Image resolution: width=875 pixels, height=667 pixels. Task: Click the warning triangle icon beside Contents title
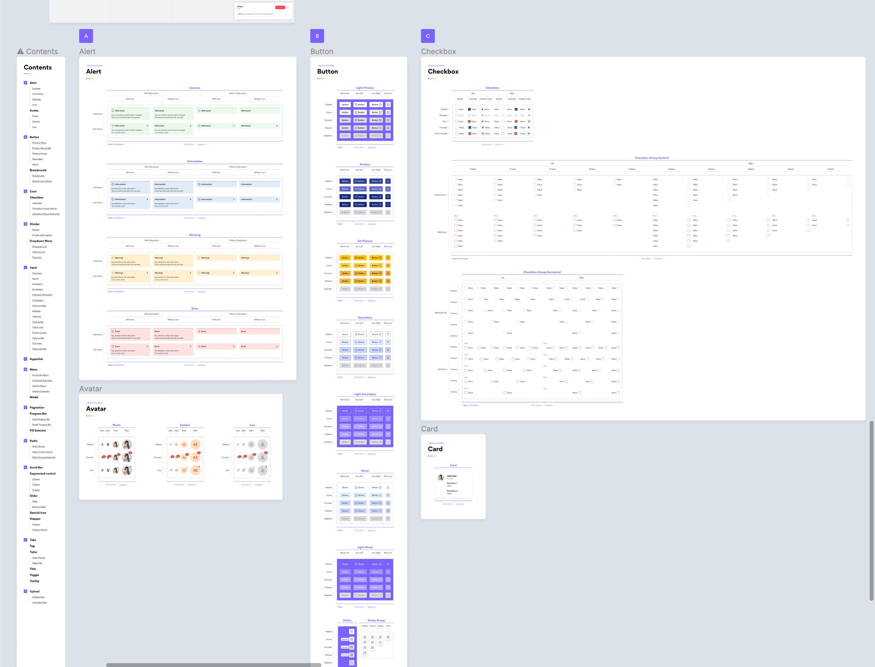(20, 51)
